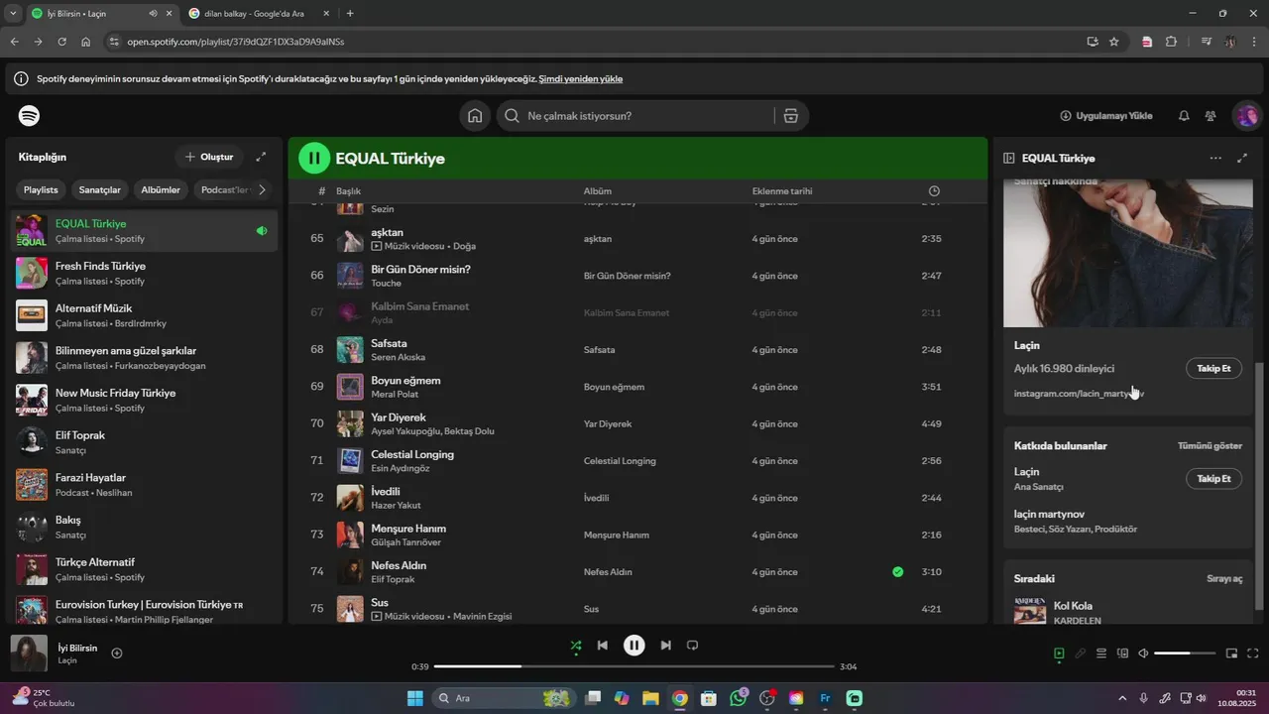Skip to the previous track
Image resolution: width=1269 pixels, height=714 pixels.
pyautogui.click(x=602, y=646)
